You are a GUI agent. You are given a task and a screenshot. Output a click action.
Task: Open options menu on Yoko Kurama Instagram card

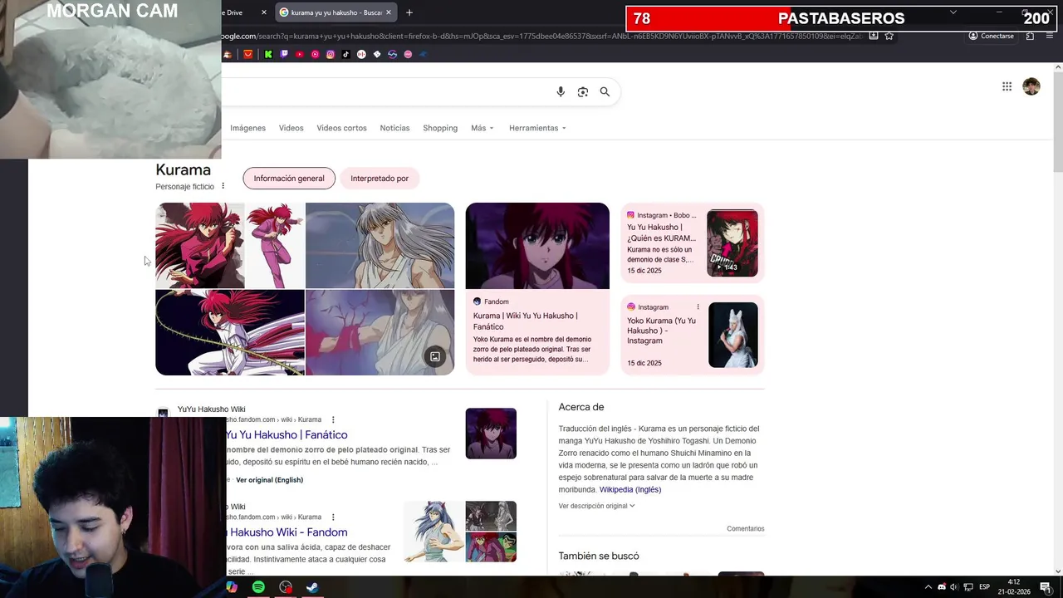point(698,307)
